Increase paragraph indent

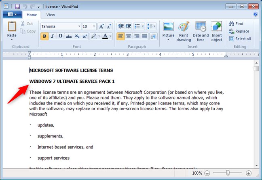(x=128, y=26)
